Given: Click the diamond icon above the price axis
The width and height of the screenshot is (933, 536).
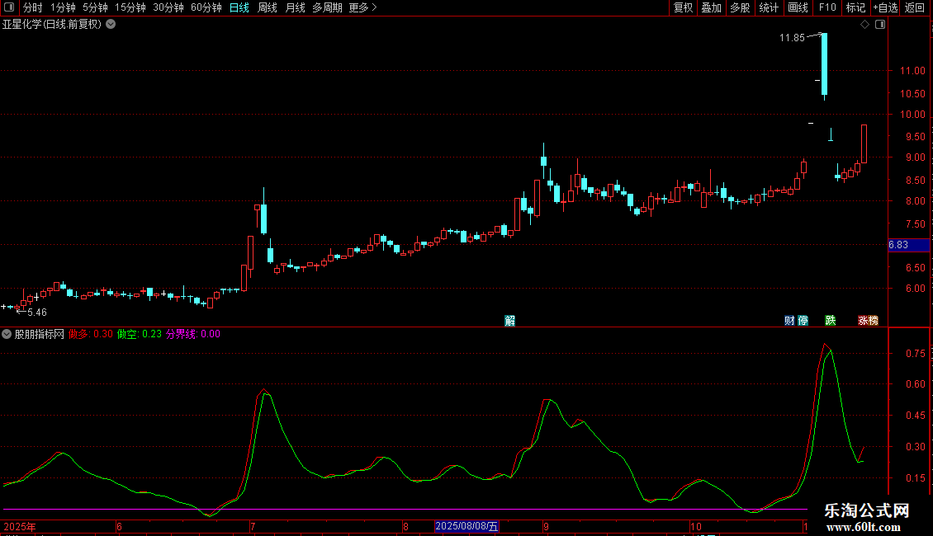Looking at the screenshot, I should (x=864, y=25).
